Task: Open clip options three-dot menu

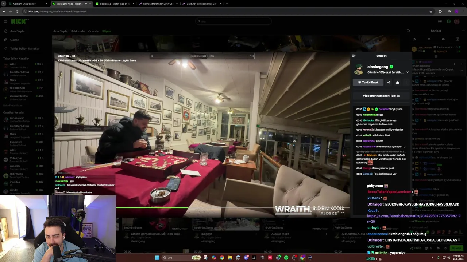Action: click(x=406, y=82)
